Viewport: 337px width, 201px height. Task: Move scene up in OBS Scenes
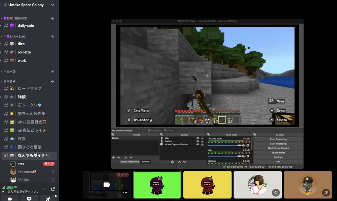pyautogui.click(x=126, y=158)
